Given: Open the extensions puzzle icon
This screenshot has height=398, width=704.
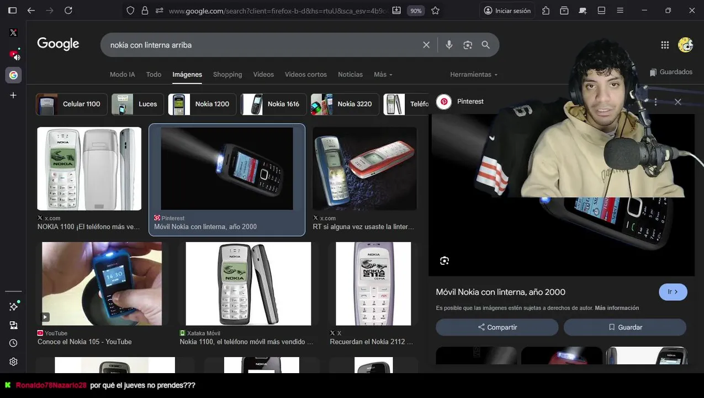Looking at the screenshot, I should 546,11.
